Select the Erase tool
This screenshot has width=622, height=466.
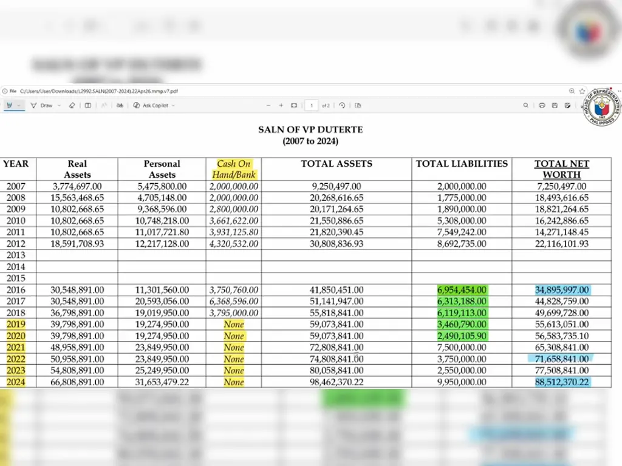point(72,106)
